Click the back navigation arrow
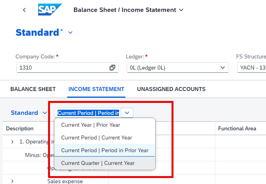 pos(25,10)
